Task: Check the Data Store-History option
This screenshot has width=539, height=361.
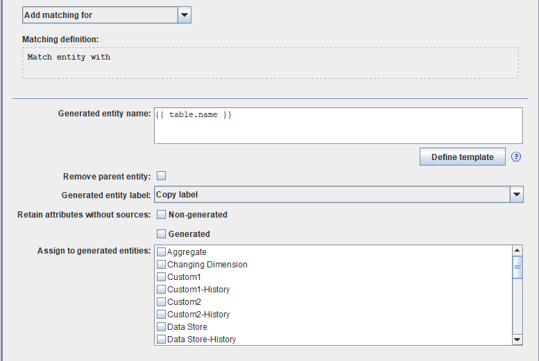Action: pyautogui.click(x=161, y=340)
